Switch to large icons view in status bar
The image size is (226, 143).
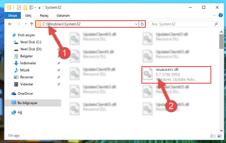[x=219, y=136]
